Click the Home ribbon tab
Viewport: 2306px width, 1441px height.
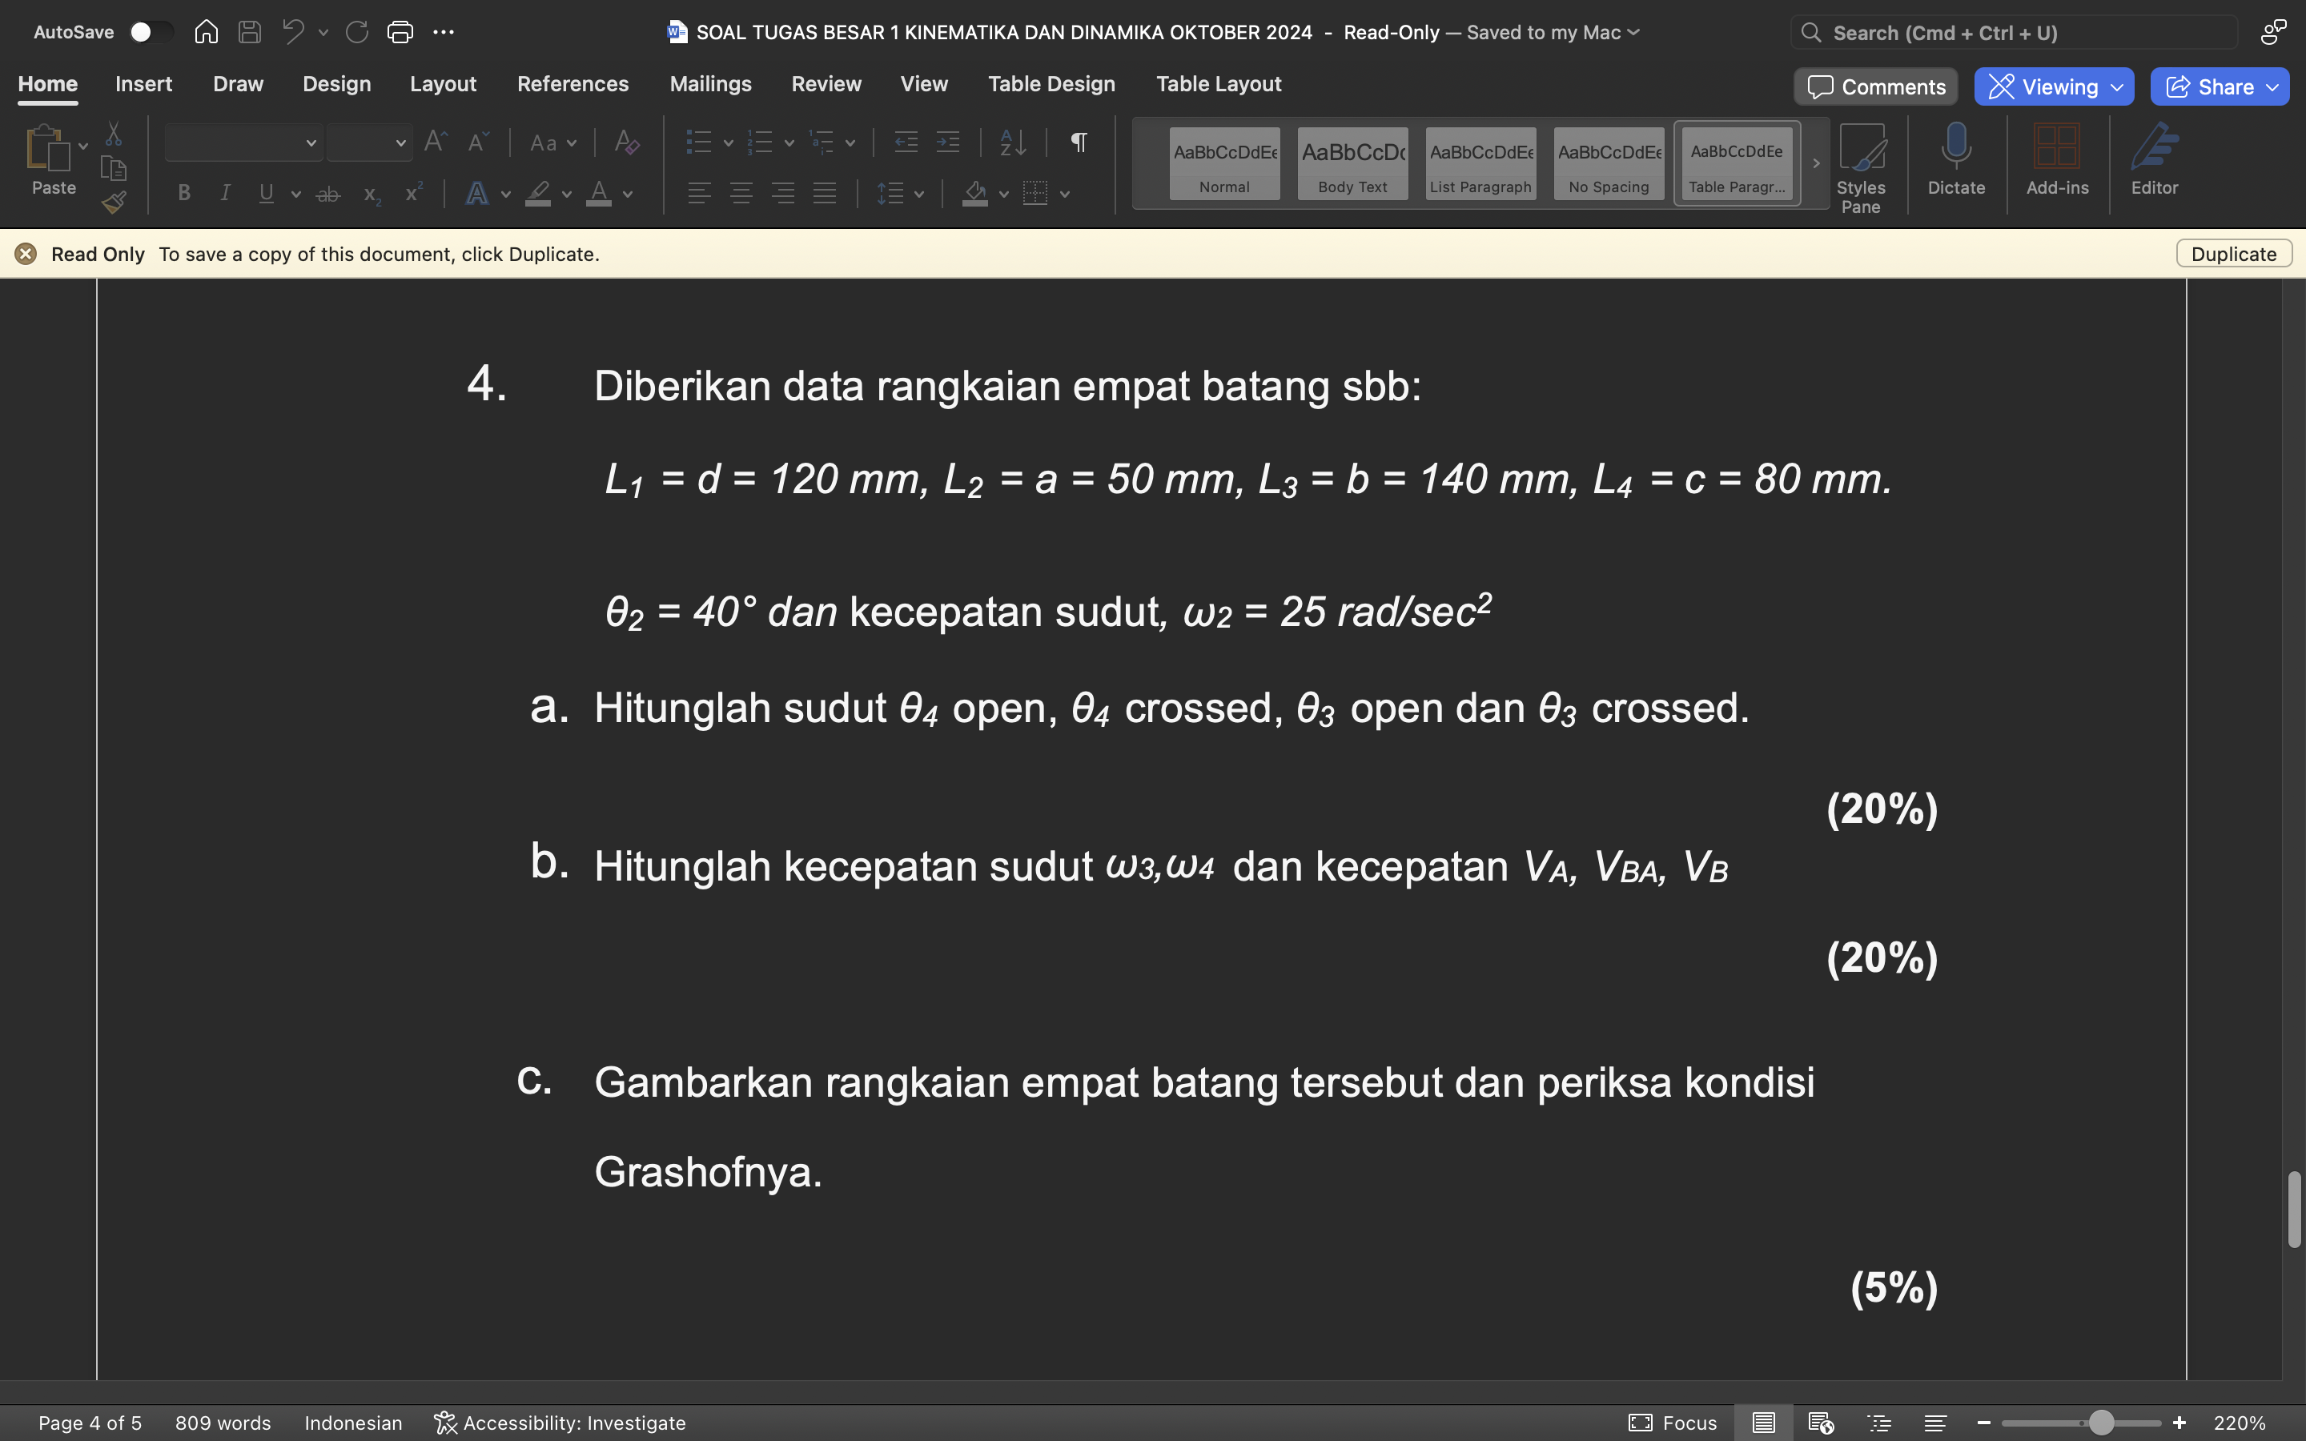click(48, 85)
